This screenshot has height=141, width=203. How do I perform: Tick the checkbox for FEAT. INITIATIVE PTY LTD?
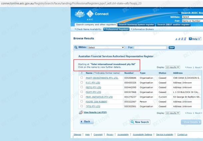point(82,97)
